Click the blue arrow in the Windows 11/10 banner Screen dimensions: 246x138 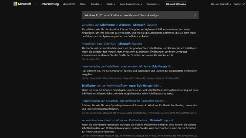pos(194,15)
